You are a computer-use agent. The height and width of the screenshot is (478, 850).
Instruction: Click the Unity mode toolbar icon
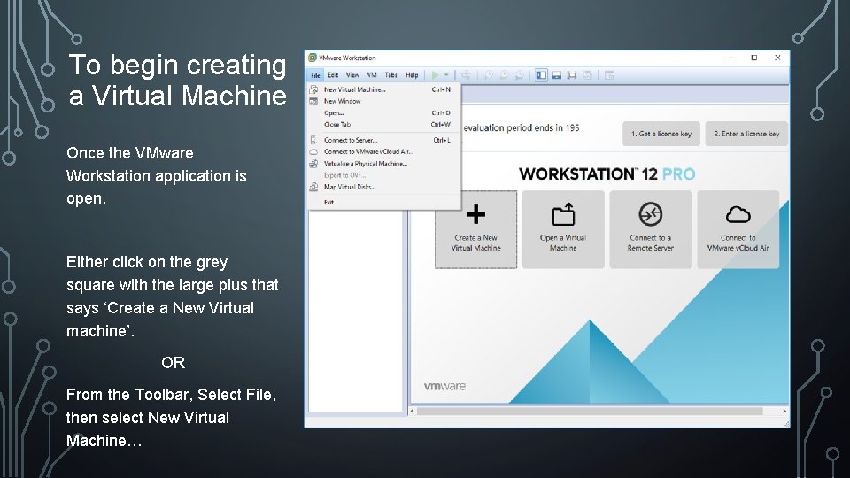587,75
